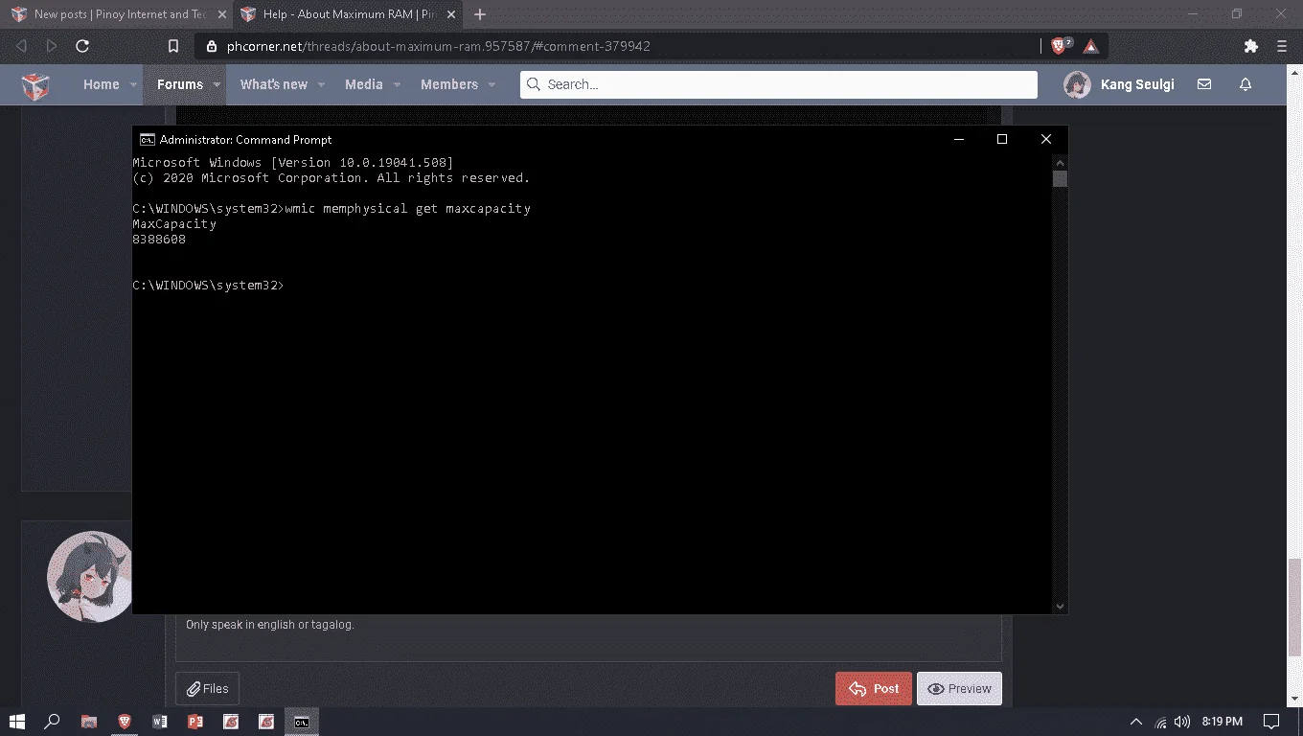
Task: Click the Command Prompt title icon
Action: pos(148,139)
